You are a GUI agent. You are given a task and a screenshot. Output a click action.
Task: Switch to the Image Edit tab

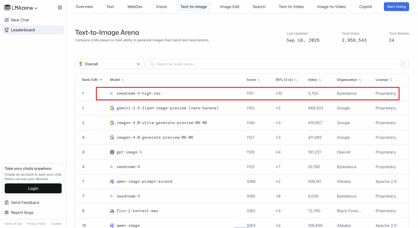click(x=230, y=7)
